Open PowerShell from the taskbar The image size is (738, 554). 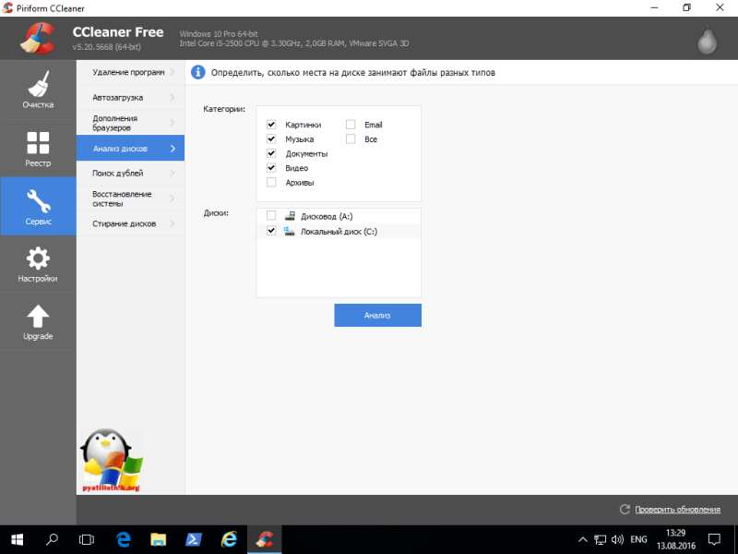click(194, 539)
